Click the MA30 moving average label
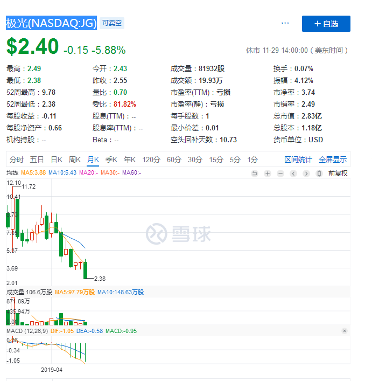Image resolution: width=372 pixels, height=381 pixels. coord(110,172)
